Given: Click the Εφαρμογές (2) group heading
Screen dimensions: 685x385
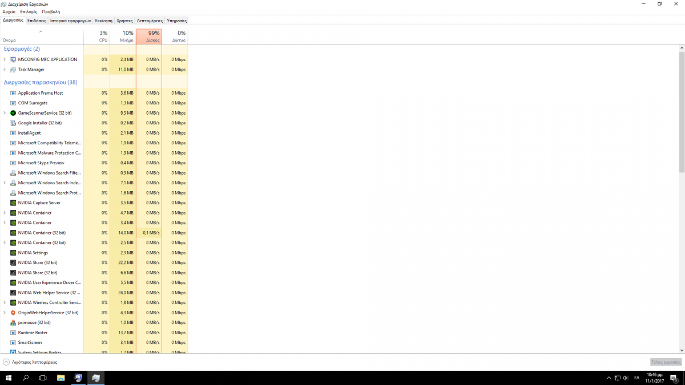Looking at the screenshot, I should coord(22,49).
